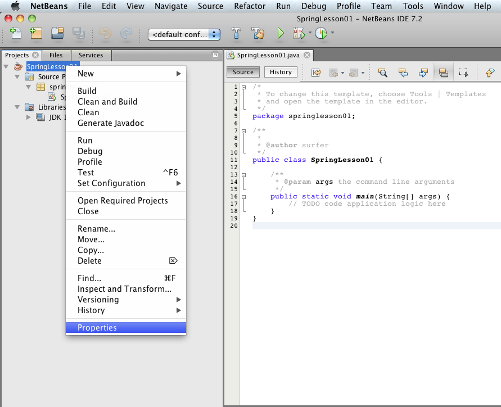Expand the JDK library node

tap(29, 117)
